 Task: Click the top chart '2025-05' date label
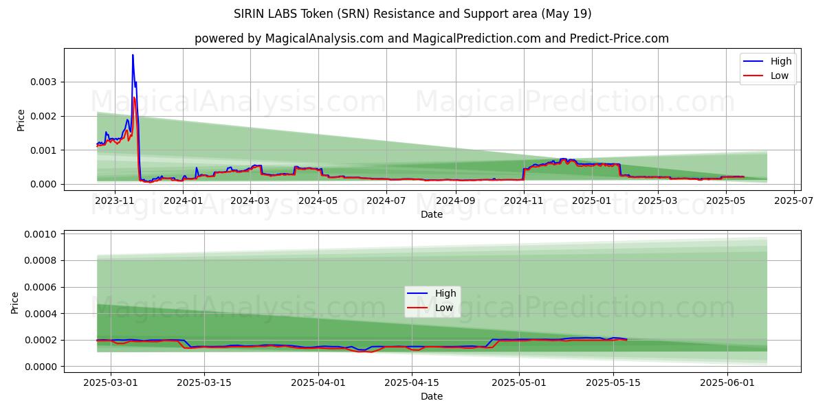[727, 201]
